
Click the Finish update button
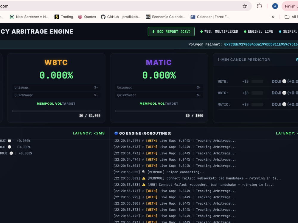[x=290, y=6]
